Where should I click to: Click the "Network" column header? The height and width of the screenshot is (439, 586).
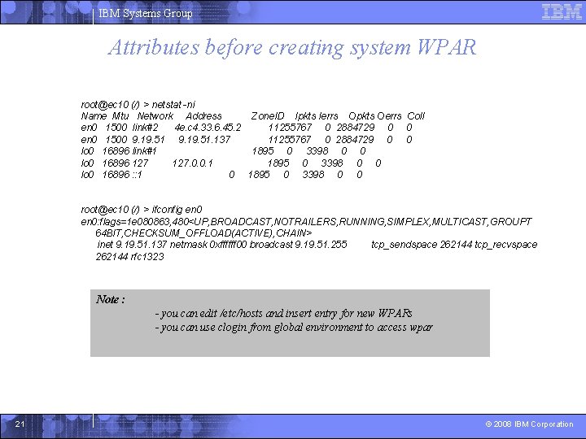[x=155, y=116]
